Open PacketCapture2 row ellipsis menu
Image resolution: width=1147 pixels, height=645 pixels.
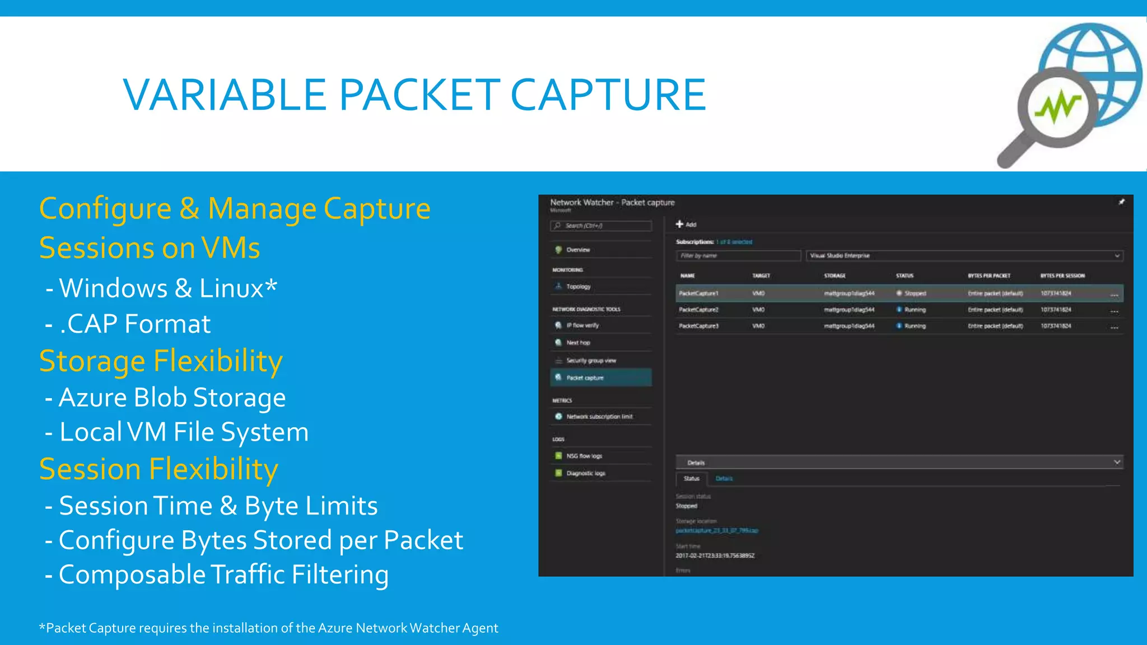click(1114, 311)
